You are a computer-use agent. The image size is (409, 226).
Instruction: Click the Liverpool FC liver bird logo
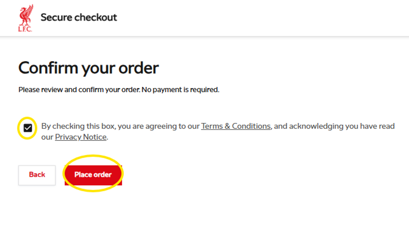26,18
